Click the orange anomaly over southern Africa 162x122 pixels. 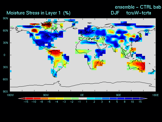(x=97, y=64)
